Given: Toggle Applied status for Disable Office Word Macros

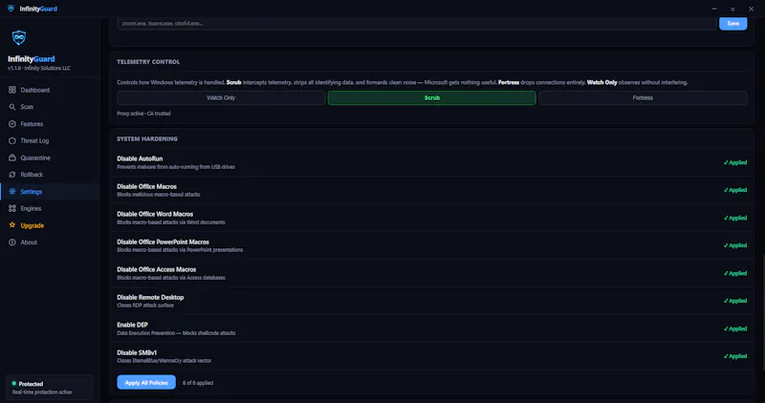Looking at the screenshot, I should (735, 218).
